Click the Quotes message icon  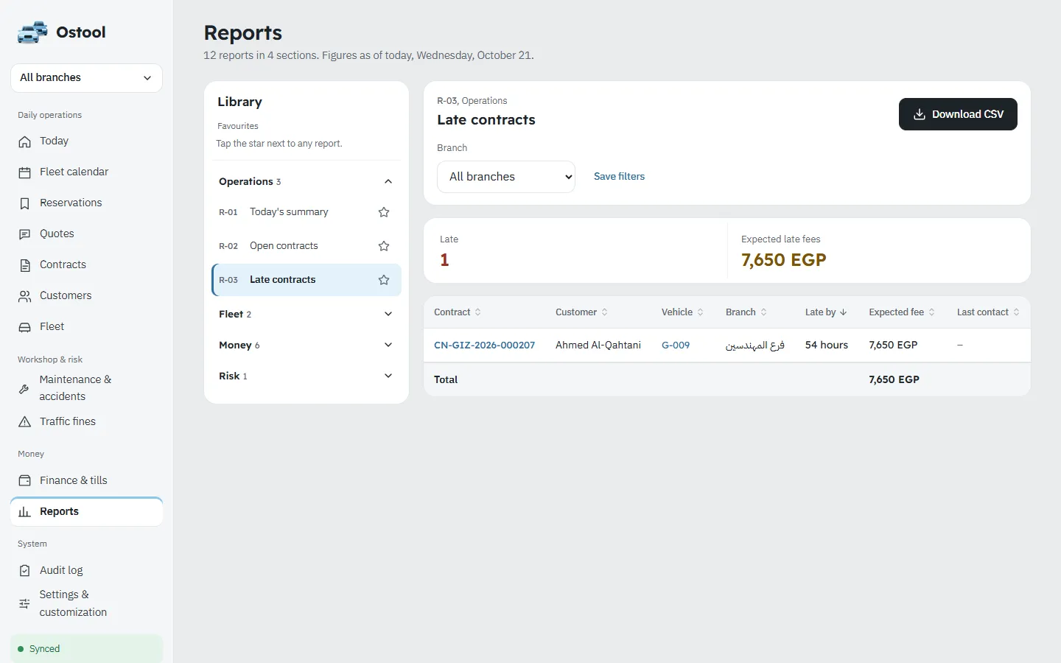tap(25, 234)
